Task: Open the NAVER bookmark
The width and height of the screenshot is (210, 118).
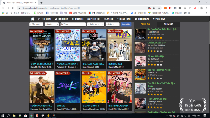Action: [x=39, y=13]
